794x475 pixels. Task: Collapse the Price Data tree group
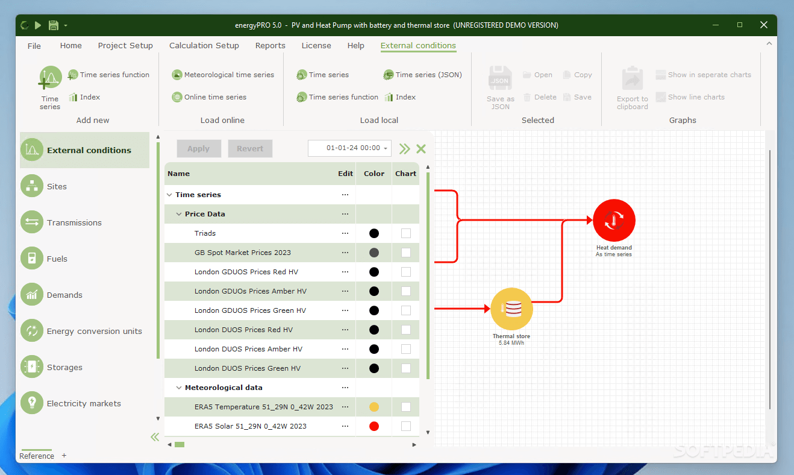pos(179,214)
